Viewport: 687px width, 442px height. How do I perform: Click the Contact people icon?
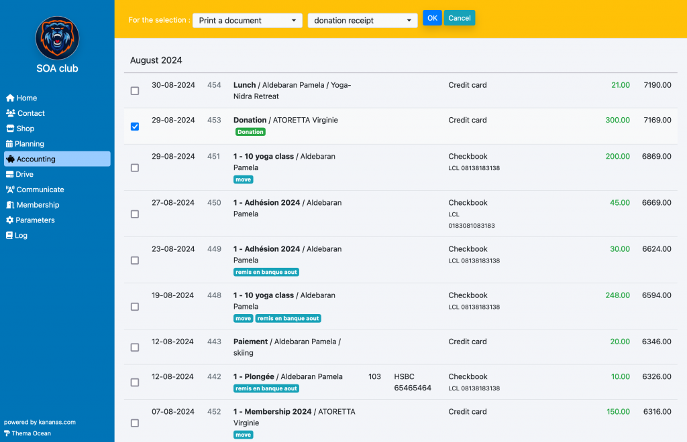(x=11, y=113)
